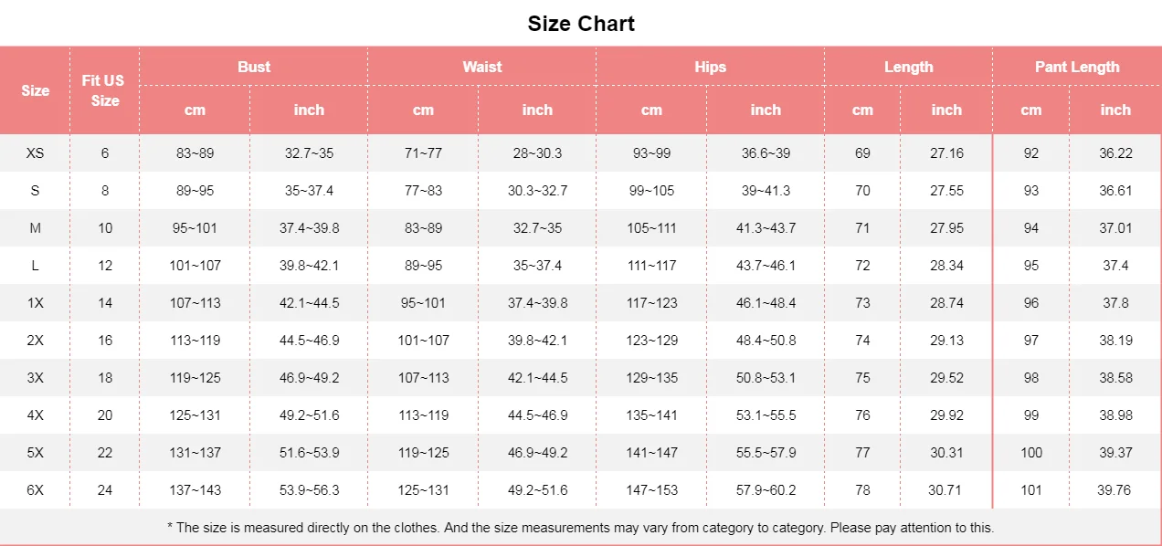Select the Waist column header
This screenshot has width=1162, height=546.
coord(481,67)
